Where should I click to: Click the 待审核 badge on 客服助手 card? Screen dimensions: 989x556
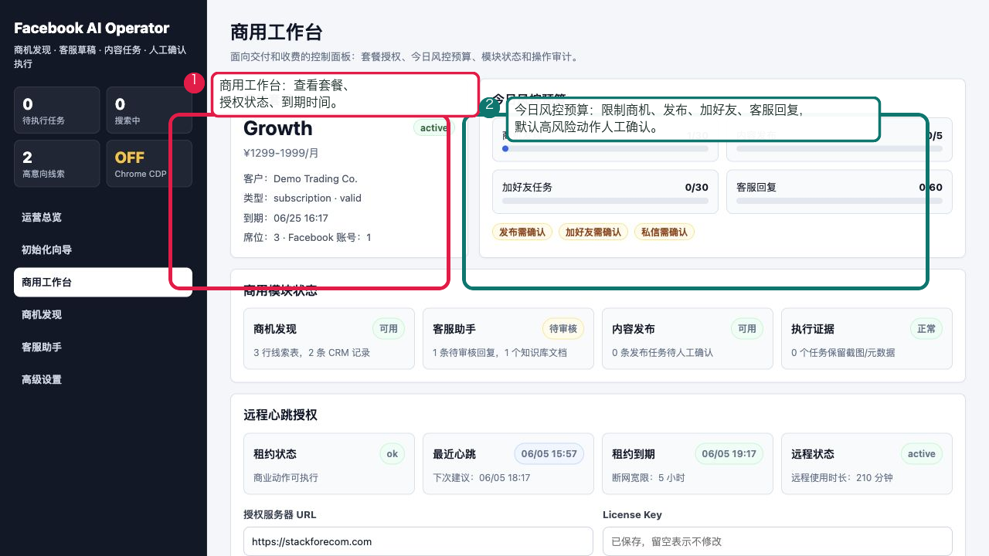pos(563,329)
